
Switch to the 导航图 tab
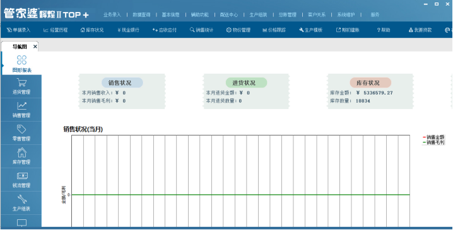20,47
